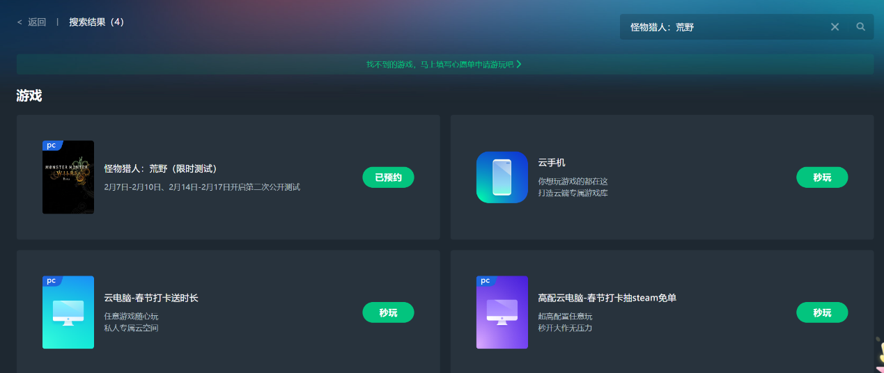Screen dimensions: 884x373
Task: Open the 云手机 phone icon
Action: tap(502, 177)
